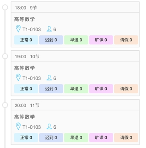Click location pin icon in 20:00 class card
The width and height of the screenshot is (146, 148).
pyautogui.click(x=18, y=126)
